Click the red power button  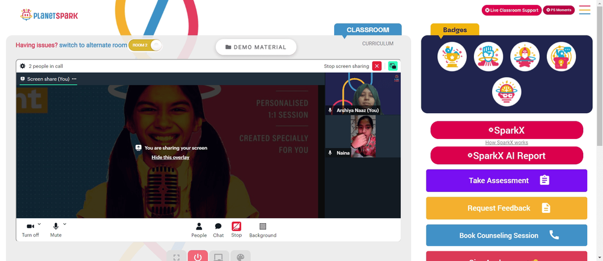(198, 256)
